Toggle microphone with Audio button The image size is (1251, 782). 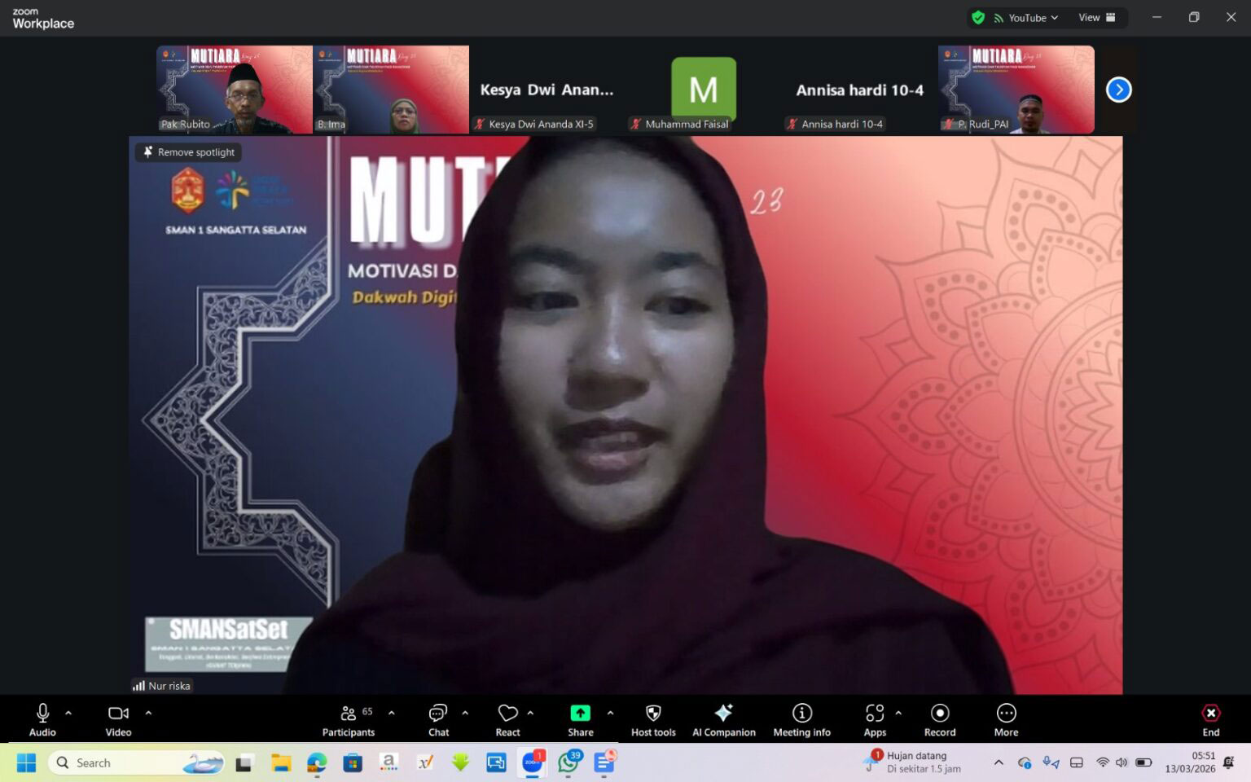point(42,719)
